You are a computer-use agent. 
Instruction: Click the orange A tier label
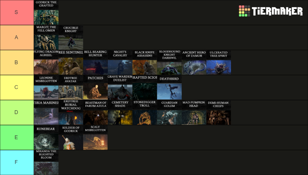coord(17,37)
